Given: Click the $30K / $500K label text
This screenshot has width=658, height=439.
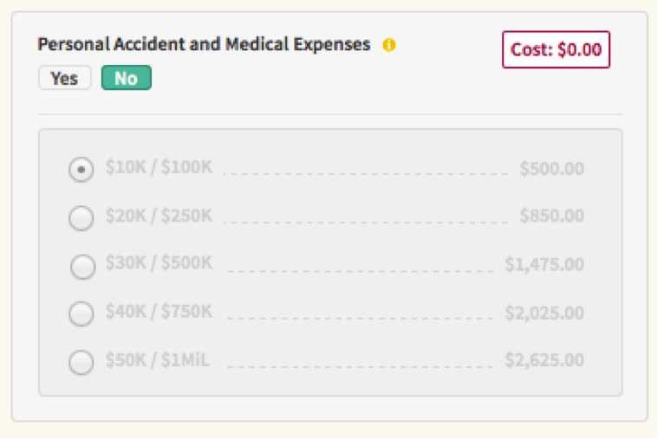Looking at the screenshot, I should pos(159,263).
